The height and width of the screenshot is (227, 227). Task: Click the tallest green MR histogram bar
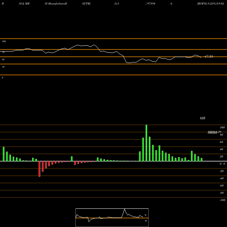point(146,143)
